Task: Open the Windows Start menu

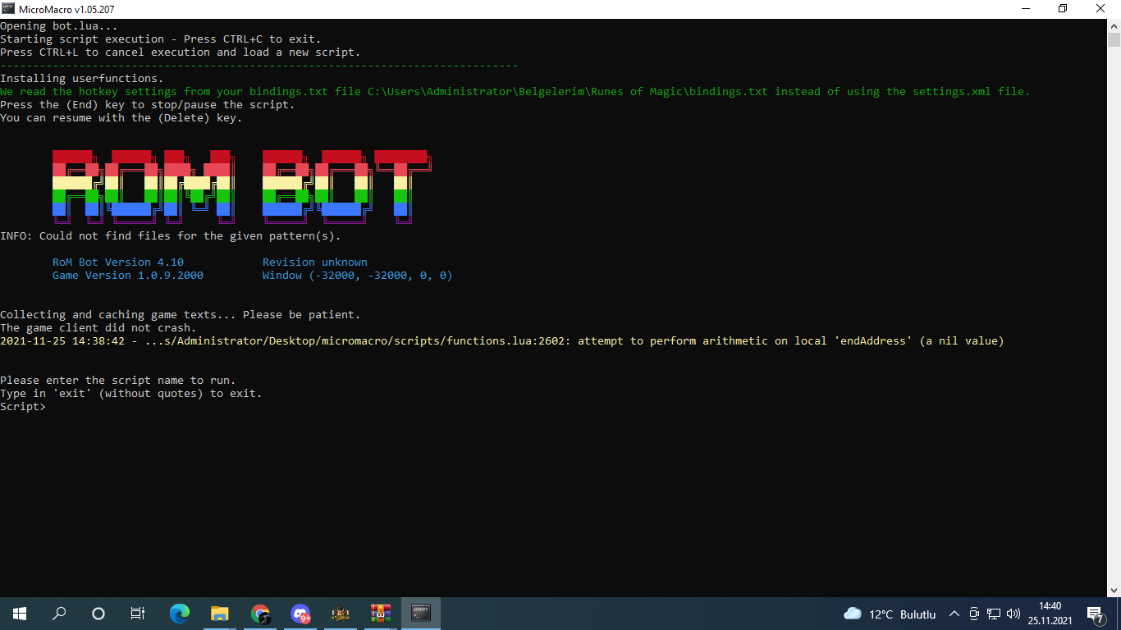Action: coord(19,614)
